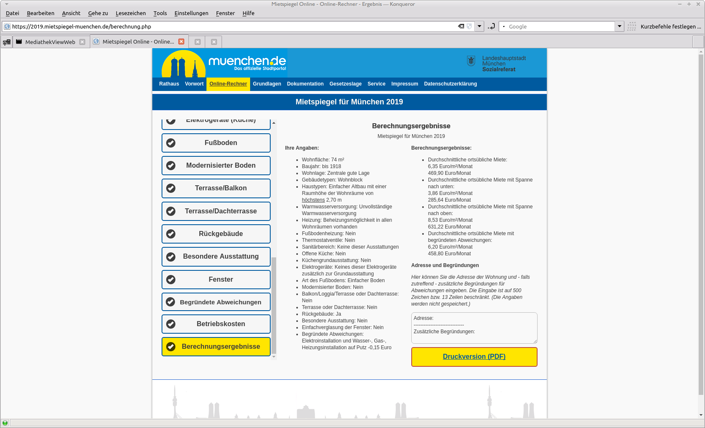Screen dimensions: 705x428
Task: Close the third unnamed tab
Action: 198,42
